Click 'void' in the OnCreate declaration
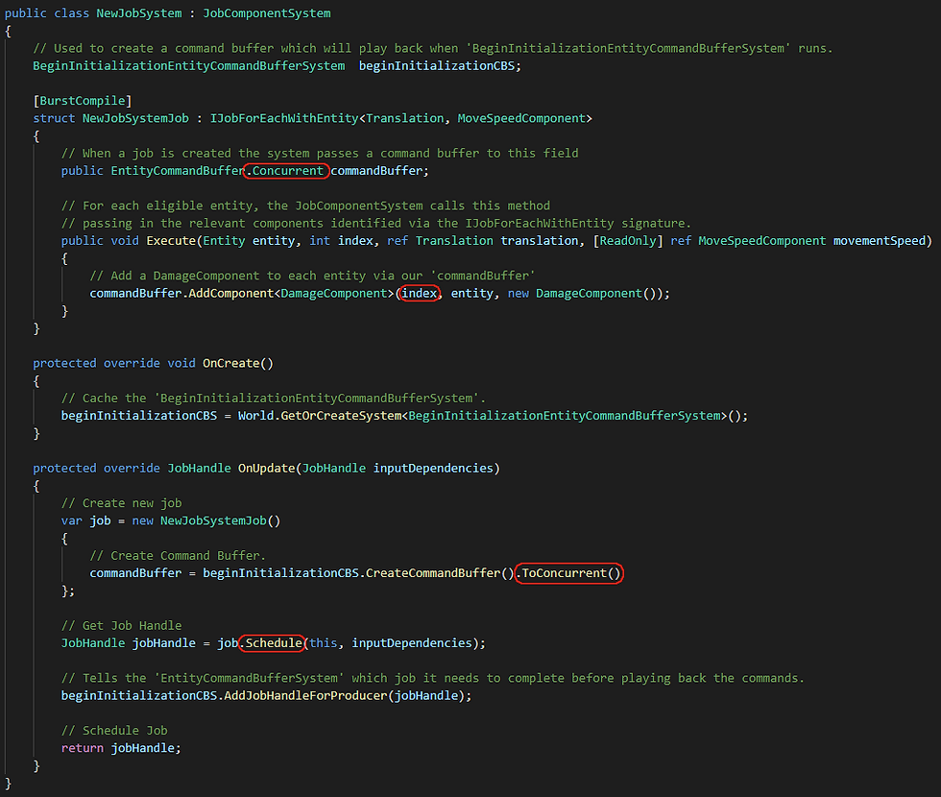 click(181, 363)
